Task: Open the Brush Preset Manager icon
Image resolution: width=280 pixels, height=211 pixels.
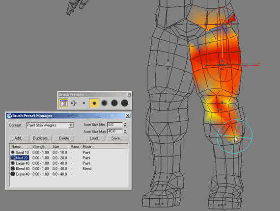Action: [63, 103]
